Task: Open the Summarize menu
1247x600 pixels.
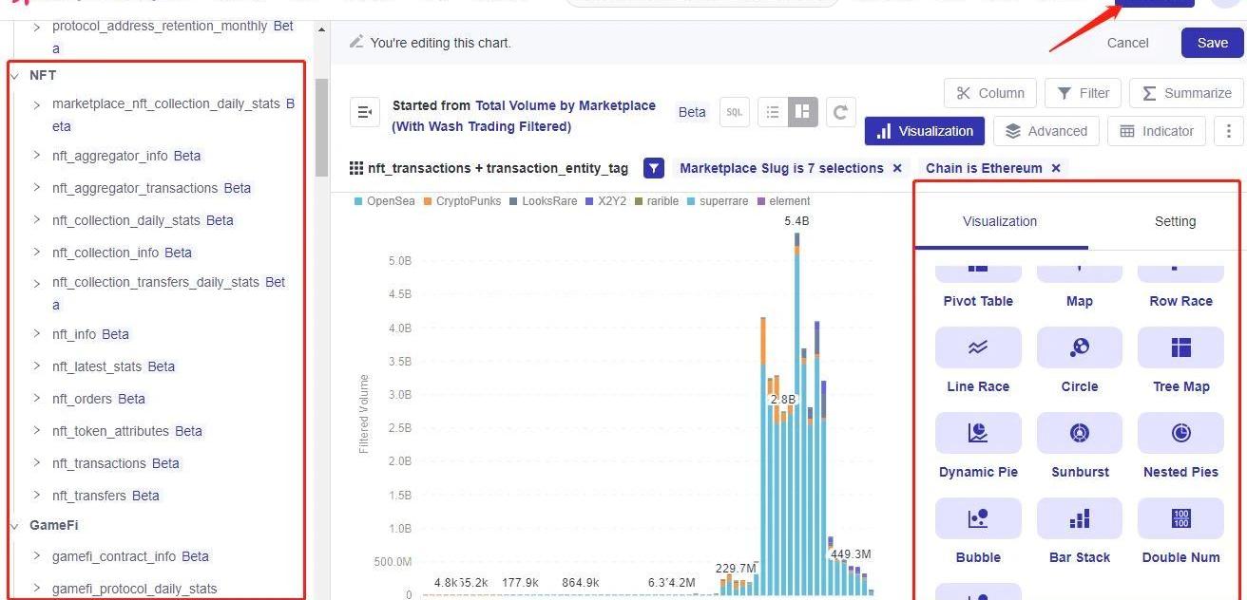Action: [x=1186, y=93]
